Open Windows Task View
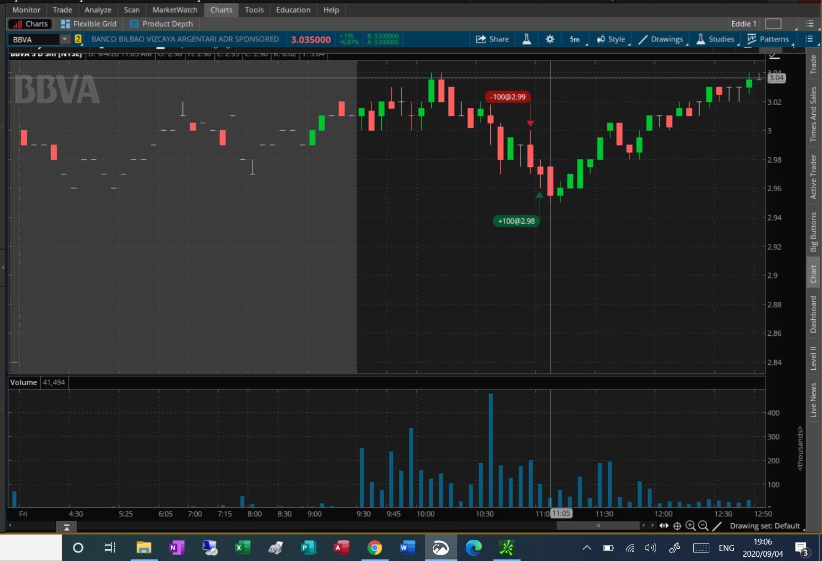822x561 pixels. point(110,548)
